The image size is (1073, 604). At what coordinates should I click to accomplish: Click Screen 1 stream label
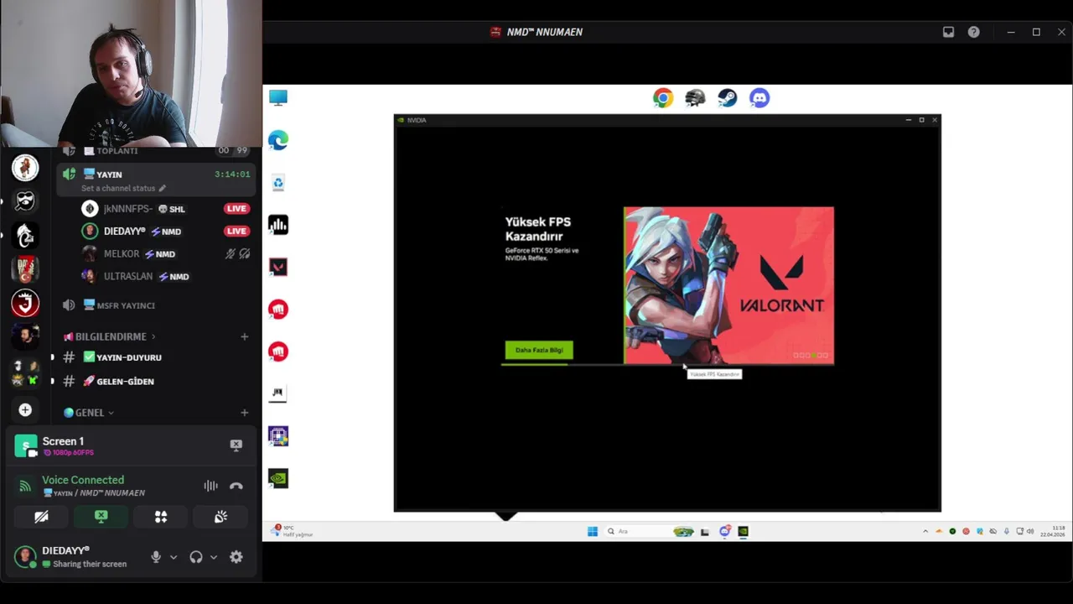63,441
